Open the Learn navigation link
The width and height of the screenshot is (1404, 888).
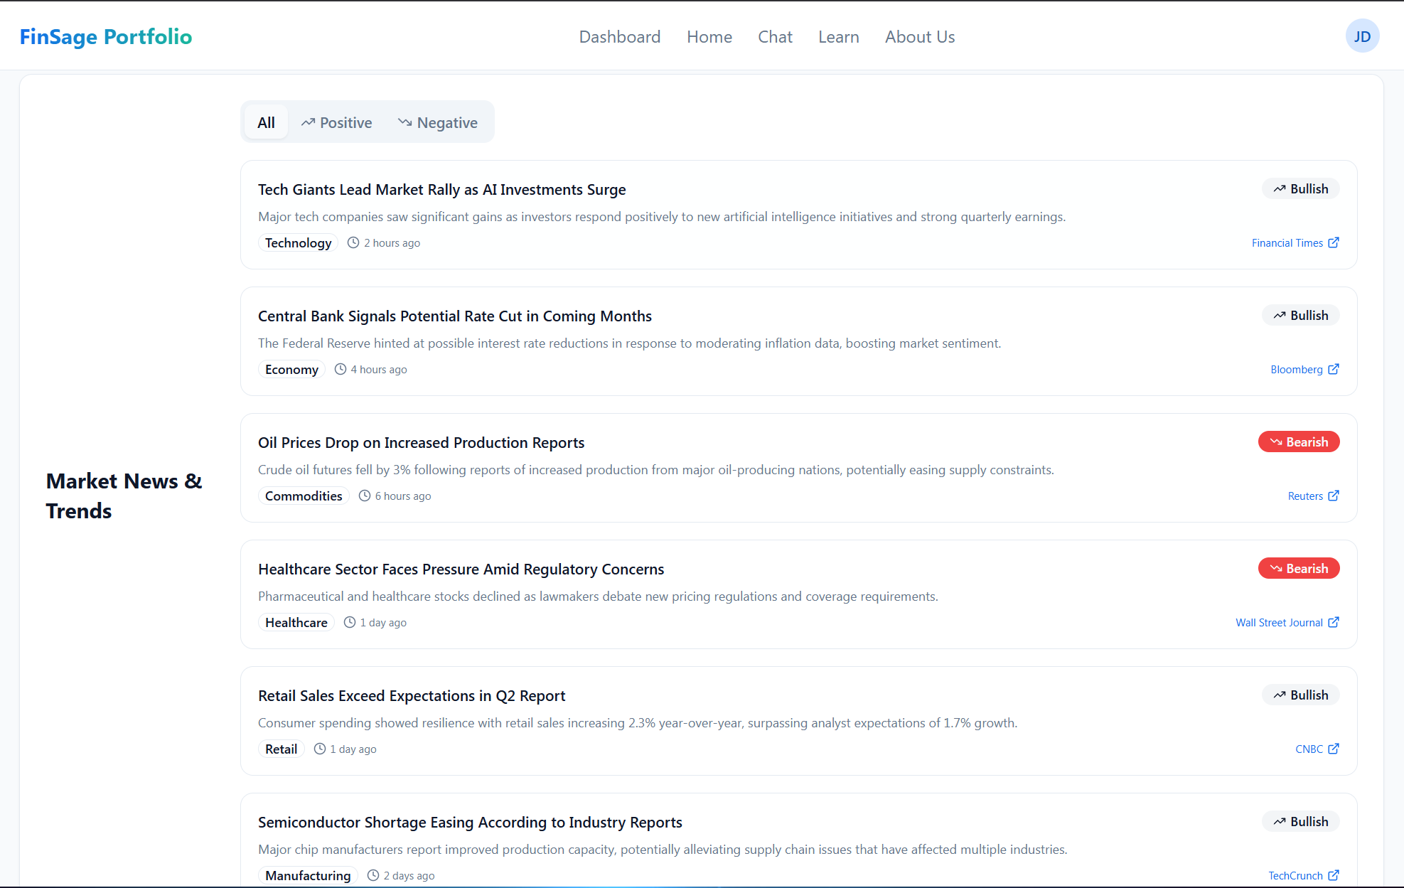[x=838, y=37]
